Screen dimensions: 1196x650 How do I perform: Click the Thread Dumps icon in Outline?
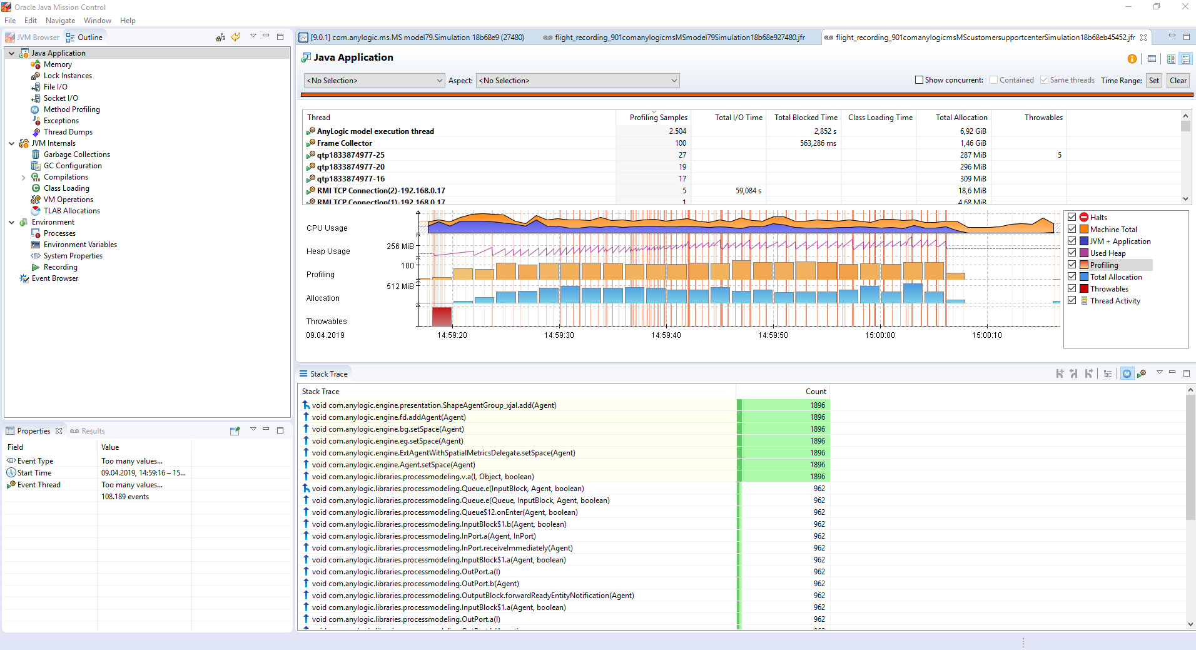coord(36,132)
